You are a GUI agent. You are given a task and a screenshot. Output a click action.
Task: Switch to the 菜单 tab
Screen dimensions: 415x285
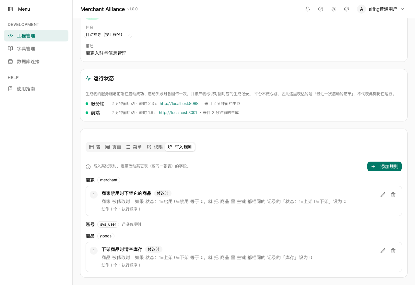tap(134, 147)
